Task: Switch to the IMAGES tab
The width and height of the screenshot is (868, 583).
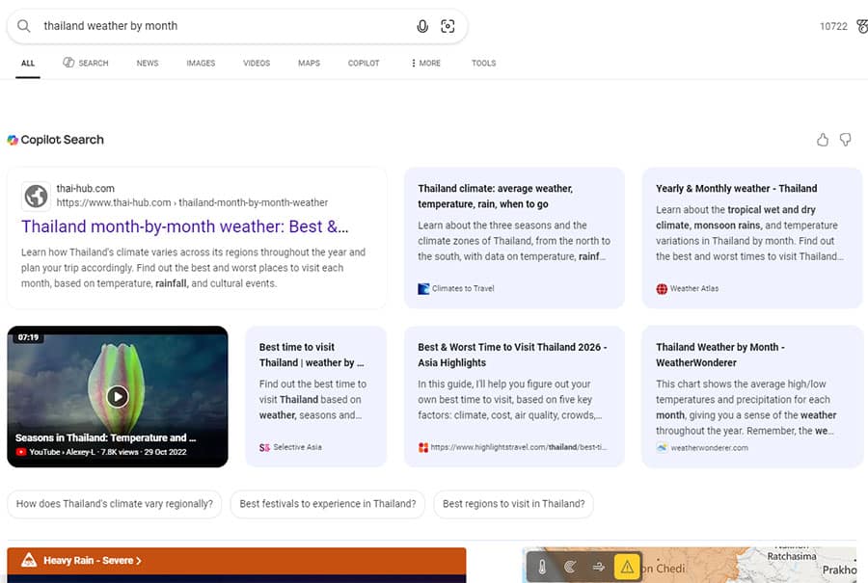Action: (201, 63)
